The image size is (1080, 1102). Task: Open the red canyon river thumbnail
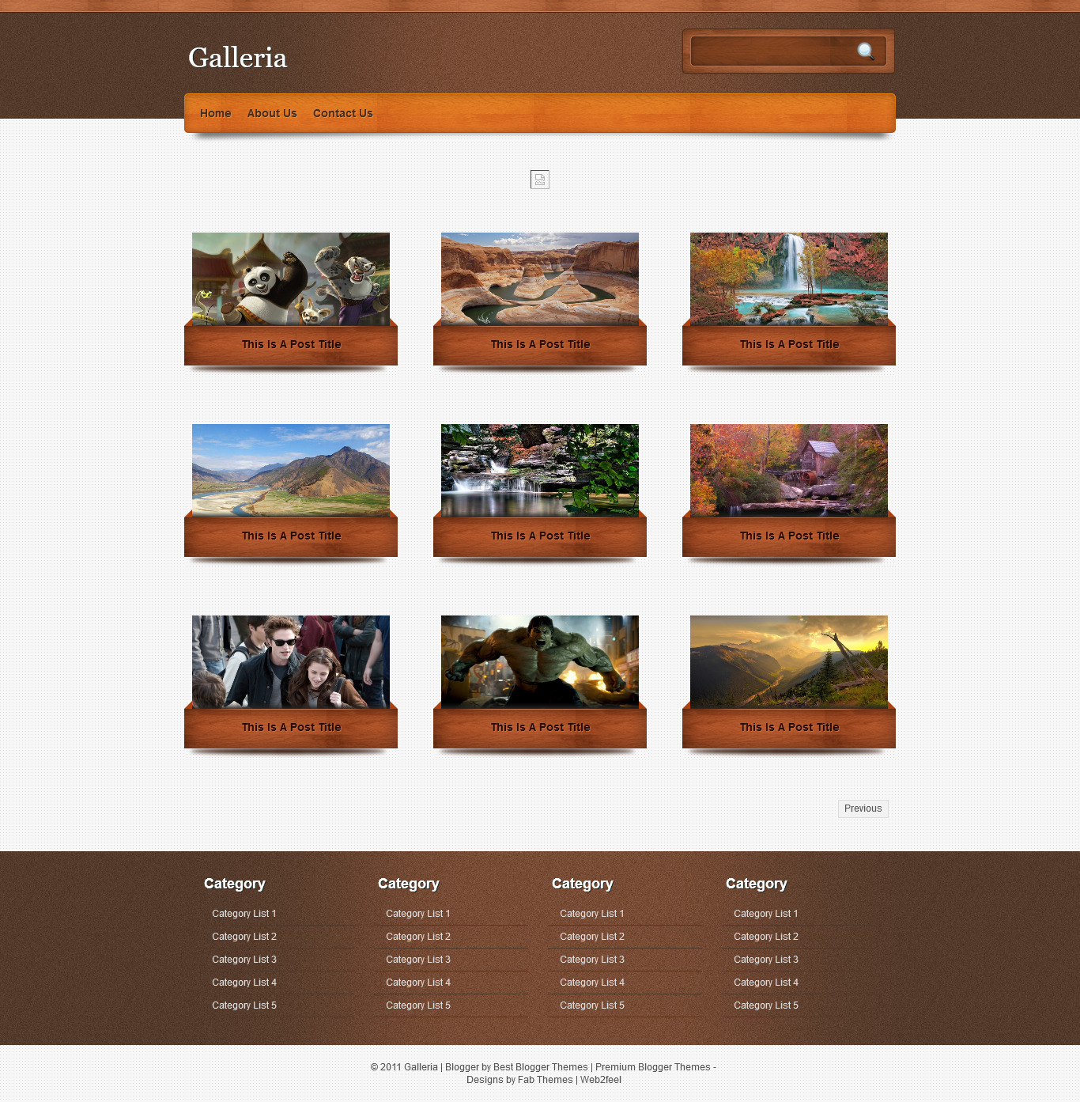click(540, 278)
